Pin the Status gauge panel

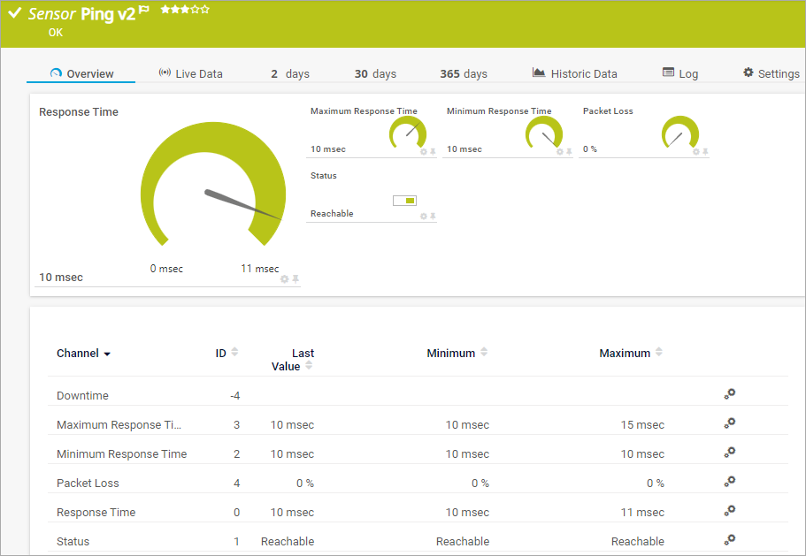coord(433,217)
